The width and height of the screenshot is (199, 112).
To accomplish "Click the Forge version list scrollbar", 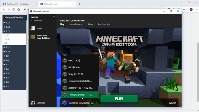I will click(27, 54).
